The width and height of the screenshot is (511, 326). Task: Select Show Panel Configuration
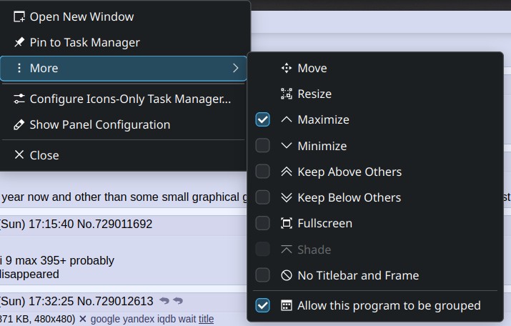(x=123, y=124)
